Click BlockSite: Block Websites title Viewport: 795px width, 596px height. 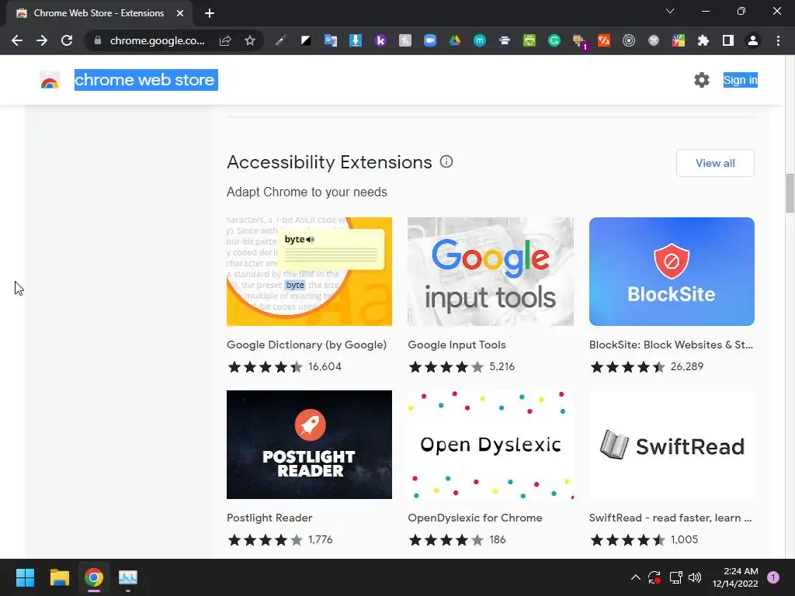click(x=671, y=345)
